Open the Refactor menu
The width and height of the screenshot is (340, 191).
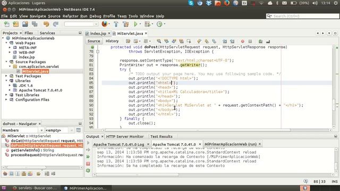[70, 16]
